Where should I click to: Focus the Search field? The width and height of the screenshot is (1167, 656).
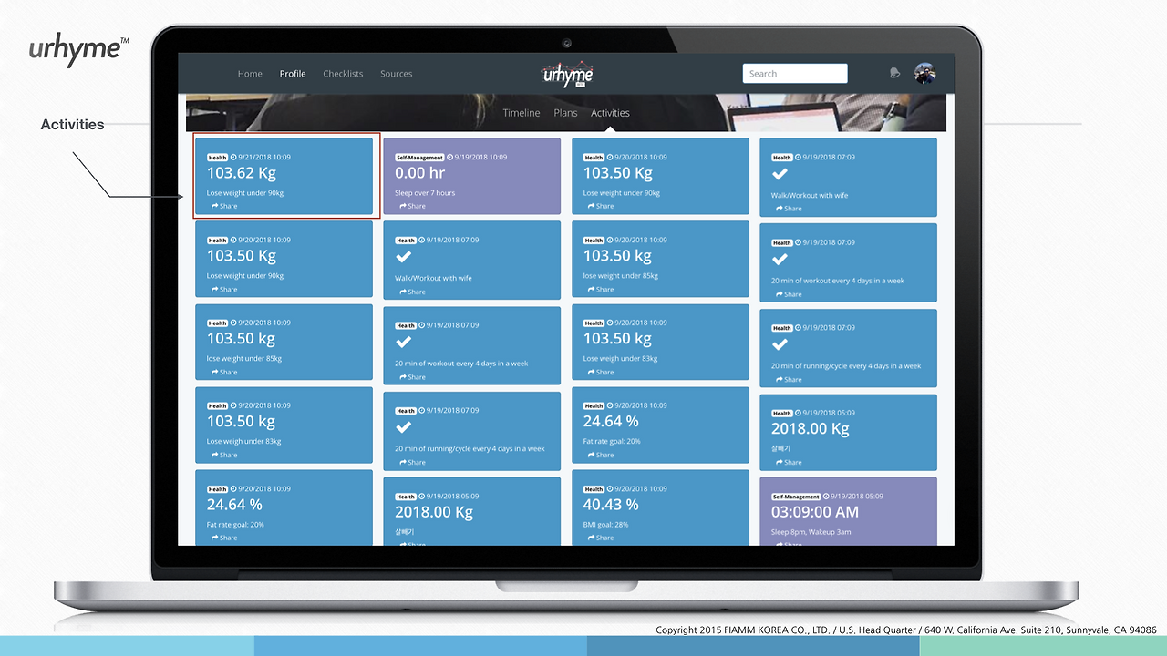pyautogui.click(x=795, y=74)
